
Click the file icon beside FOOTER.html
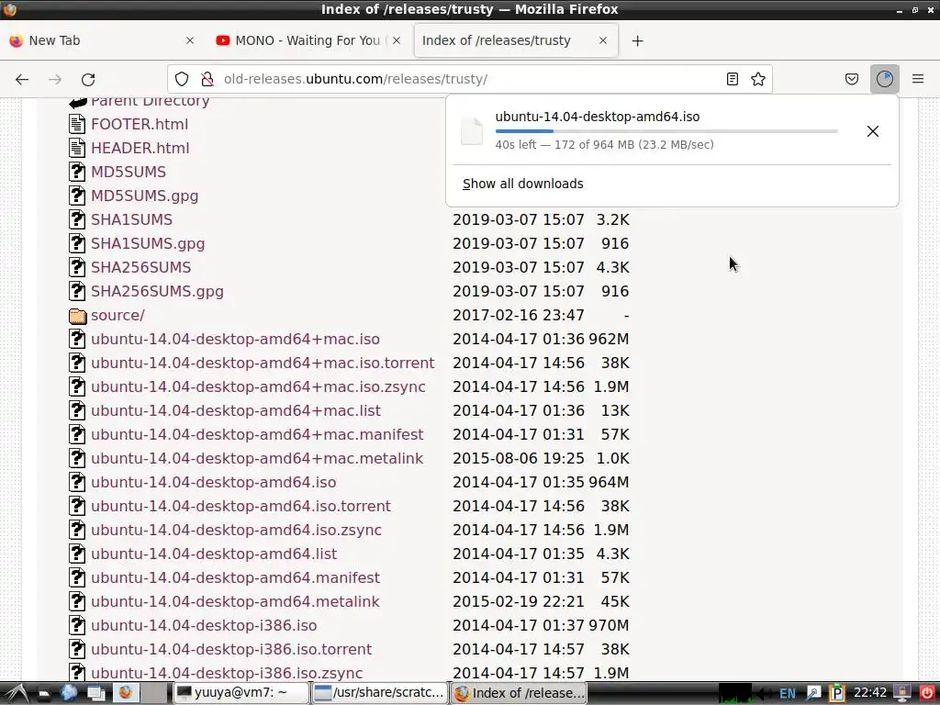77,124
